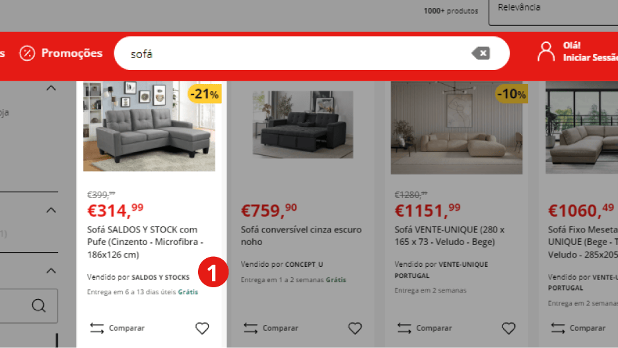Collapse the third sidebar filter section chevron
This screenshot has height=348, width=618.
51,271
